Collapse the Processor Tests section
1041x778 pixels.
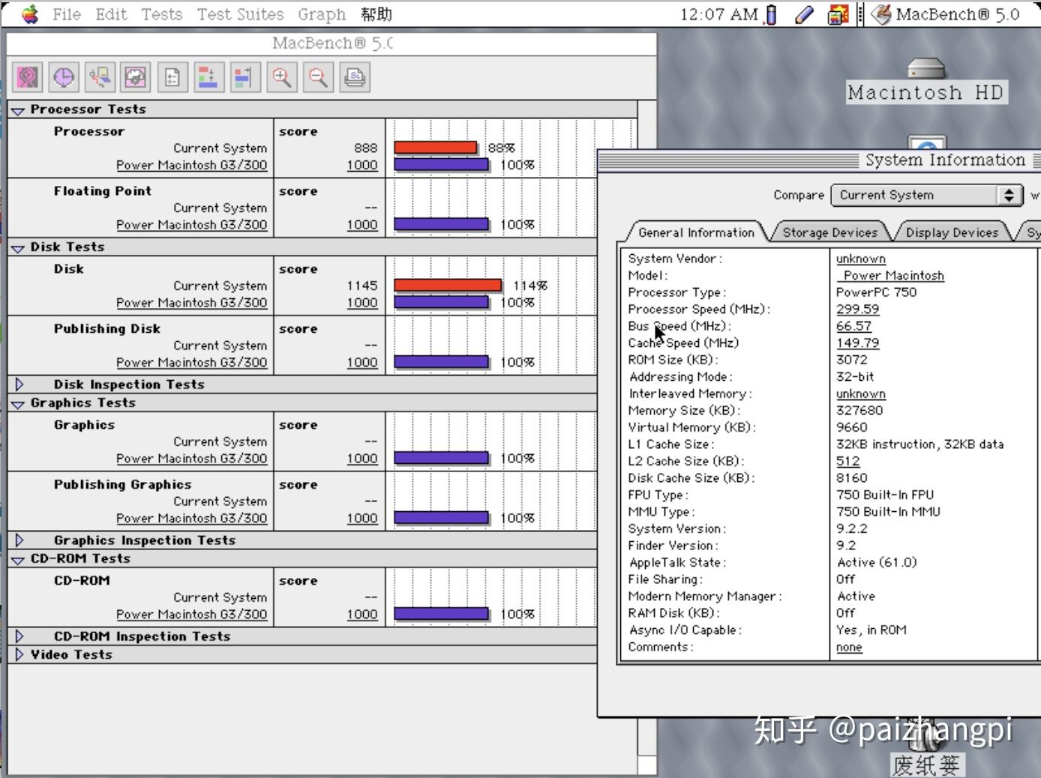pyautogui.click(x=18, y=110)
